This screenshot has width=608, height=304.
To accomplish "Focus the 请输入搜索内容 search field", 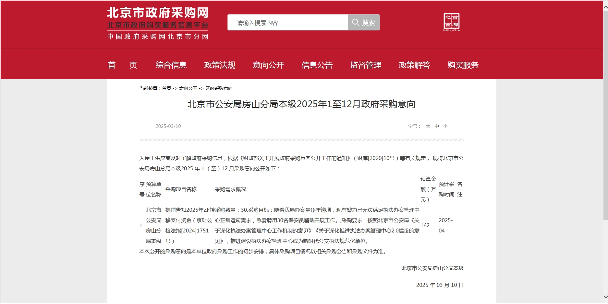I will pos(288,22).
